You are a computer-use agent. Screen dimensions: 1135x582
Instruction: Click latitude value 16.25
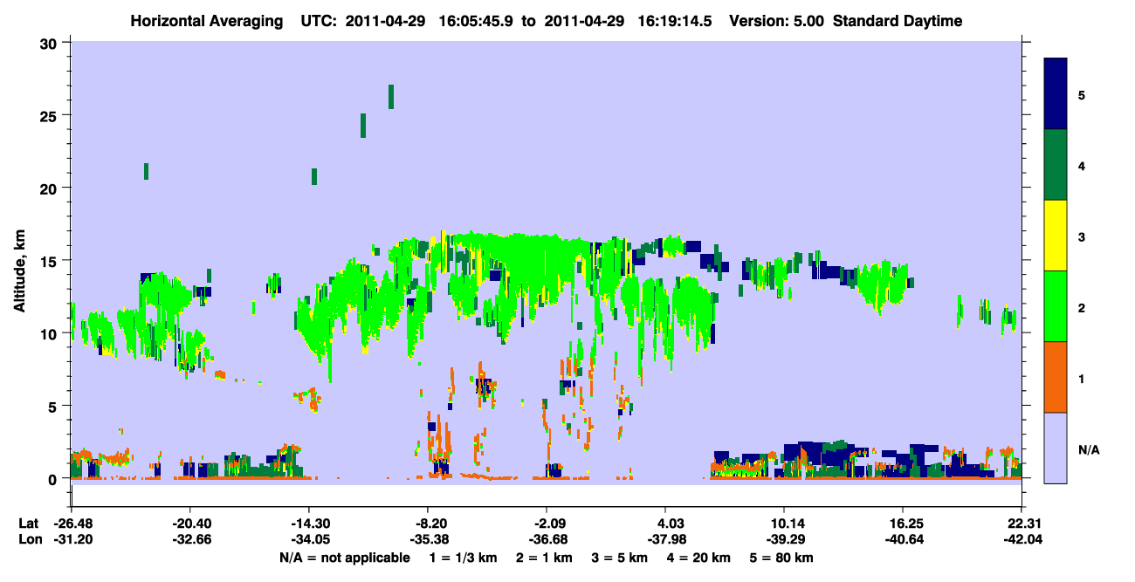(903, 523)
